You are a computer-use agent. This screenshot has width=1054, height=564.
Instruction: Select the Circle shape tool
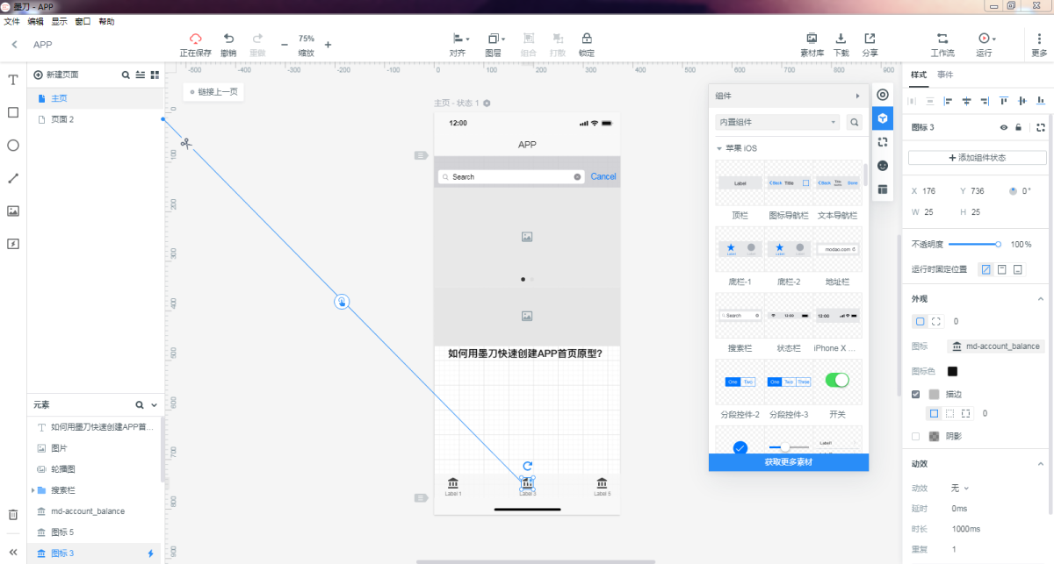pyautogui.click(x=13, y=146)
